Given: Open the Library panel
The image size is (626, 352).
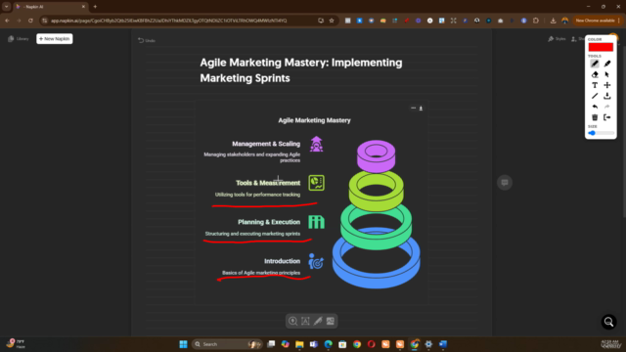Looking at the screenshot, I should tap(19, 39).
